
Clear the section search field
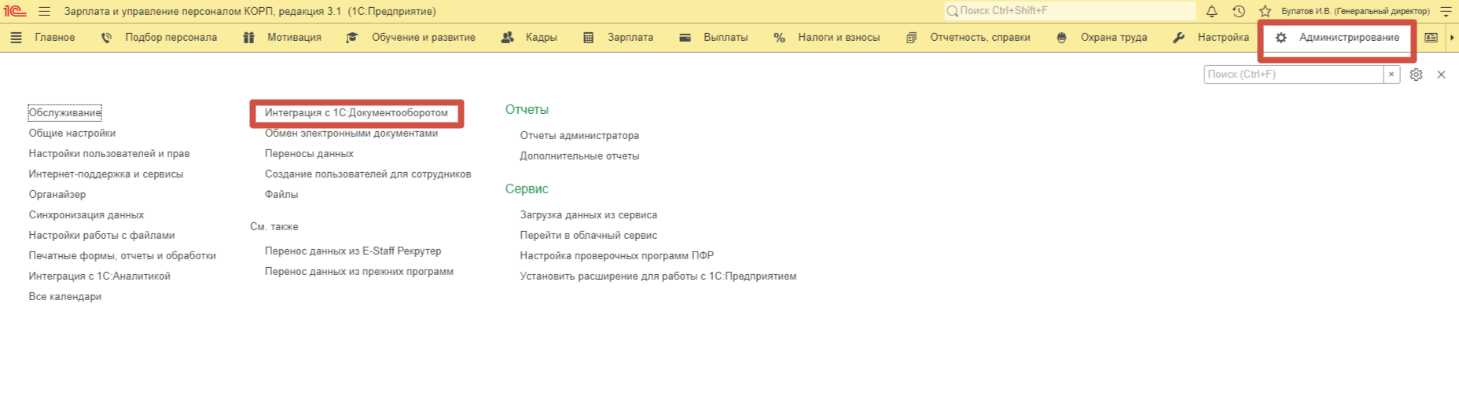(x=1391, y=75)
